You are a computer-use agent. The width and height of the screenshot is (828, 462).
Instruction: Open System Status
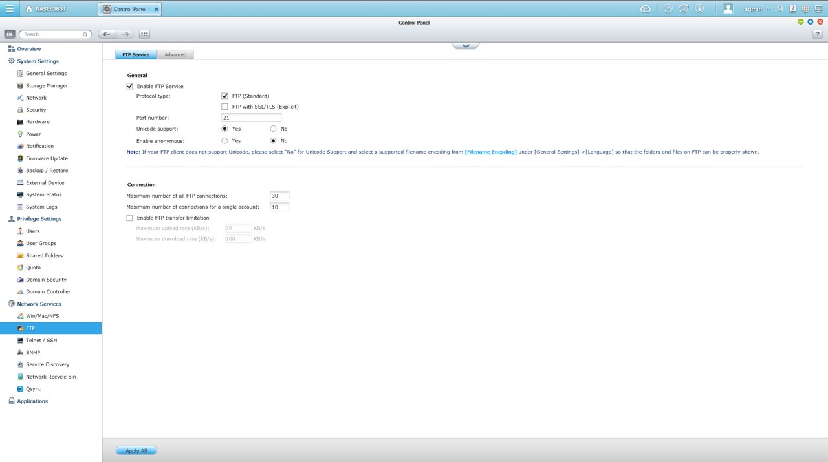tap(43, 194)
